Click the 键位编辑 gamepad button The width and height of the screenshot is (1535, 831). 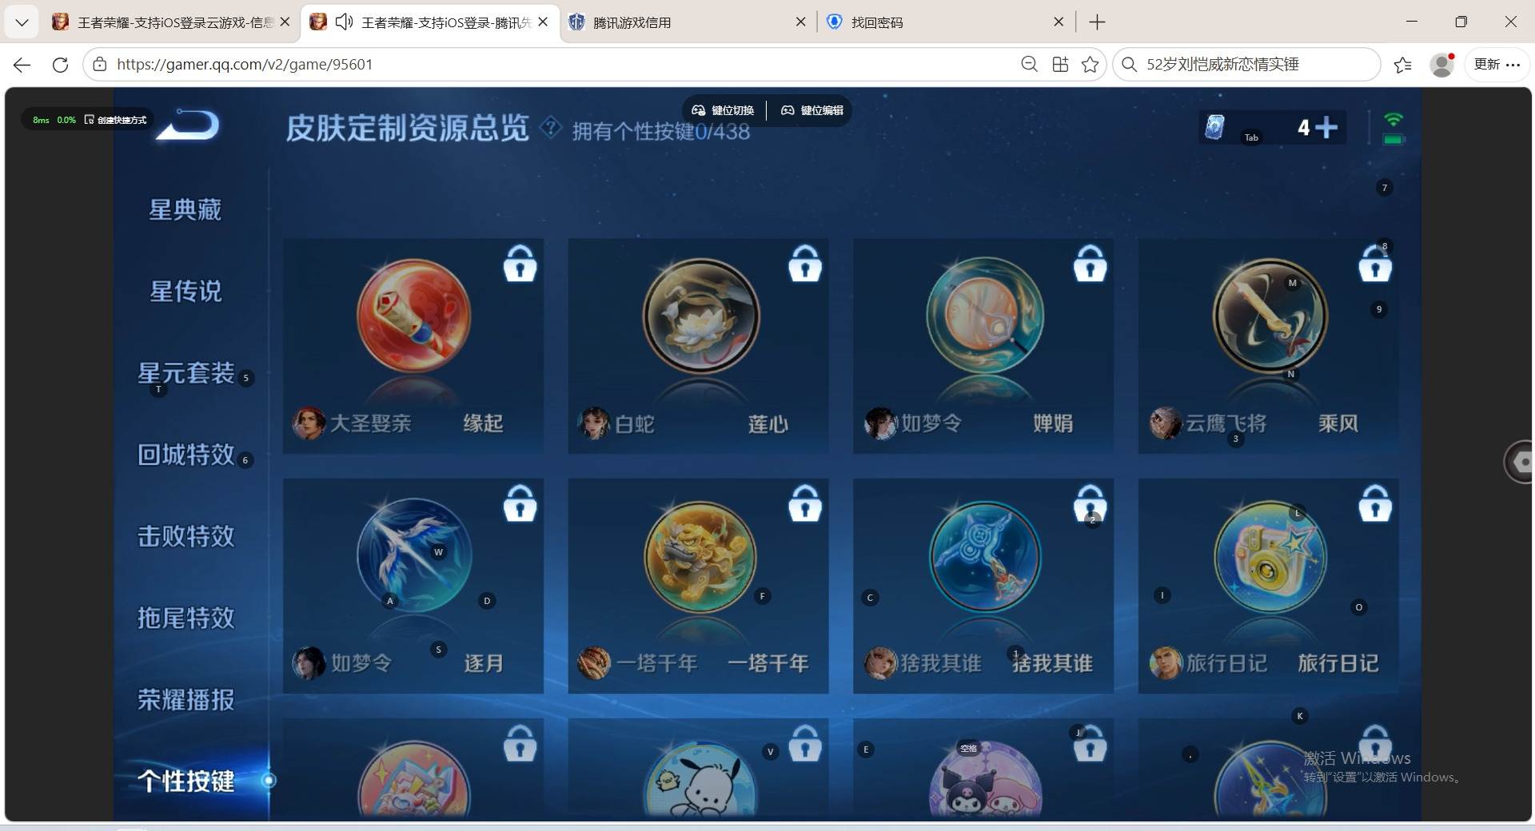[811, 110]
